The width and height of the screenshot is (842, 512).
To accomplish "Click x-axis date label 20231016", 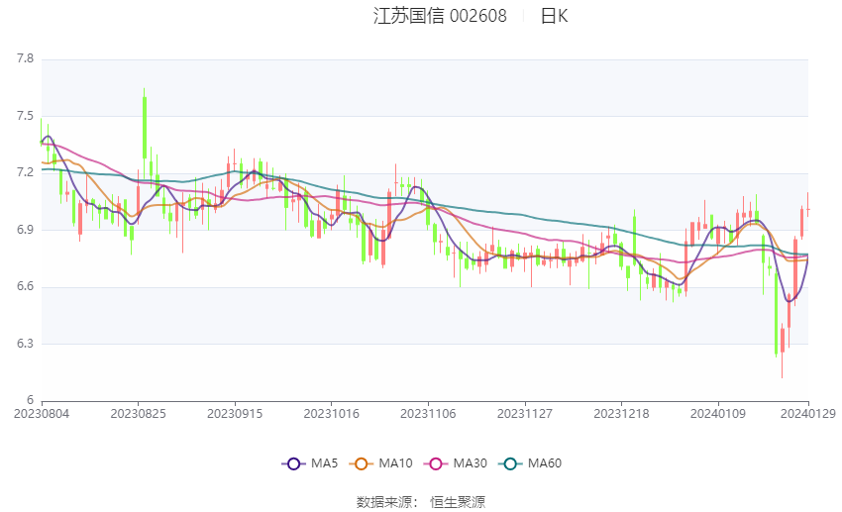I will [x=331, y=414].
